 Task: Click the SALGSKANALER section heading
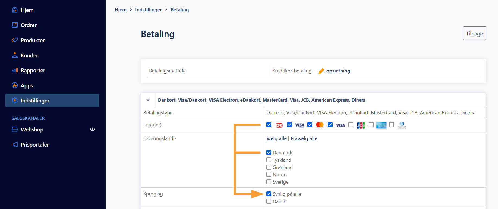click(28, 118)
